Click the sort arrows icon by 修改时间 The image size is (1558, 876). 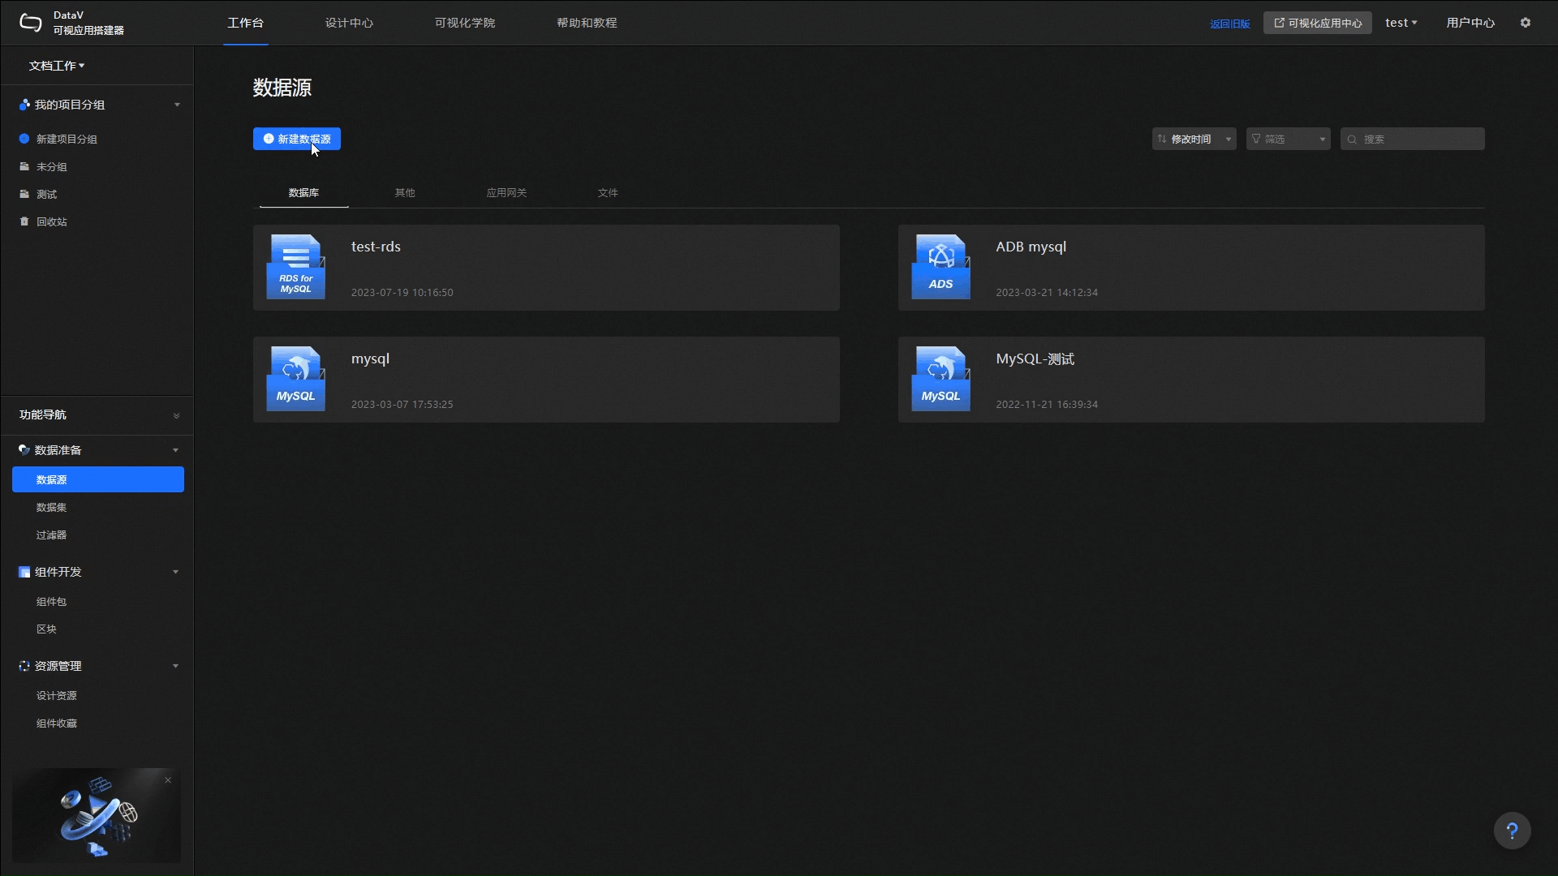[1162, 139]
